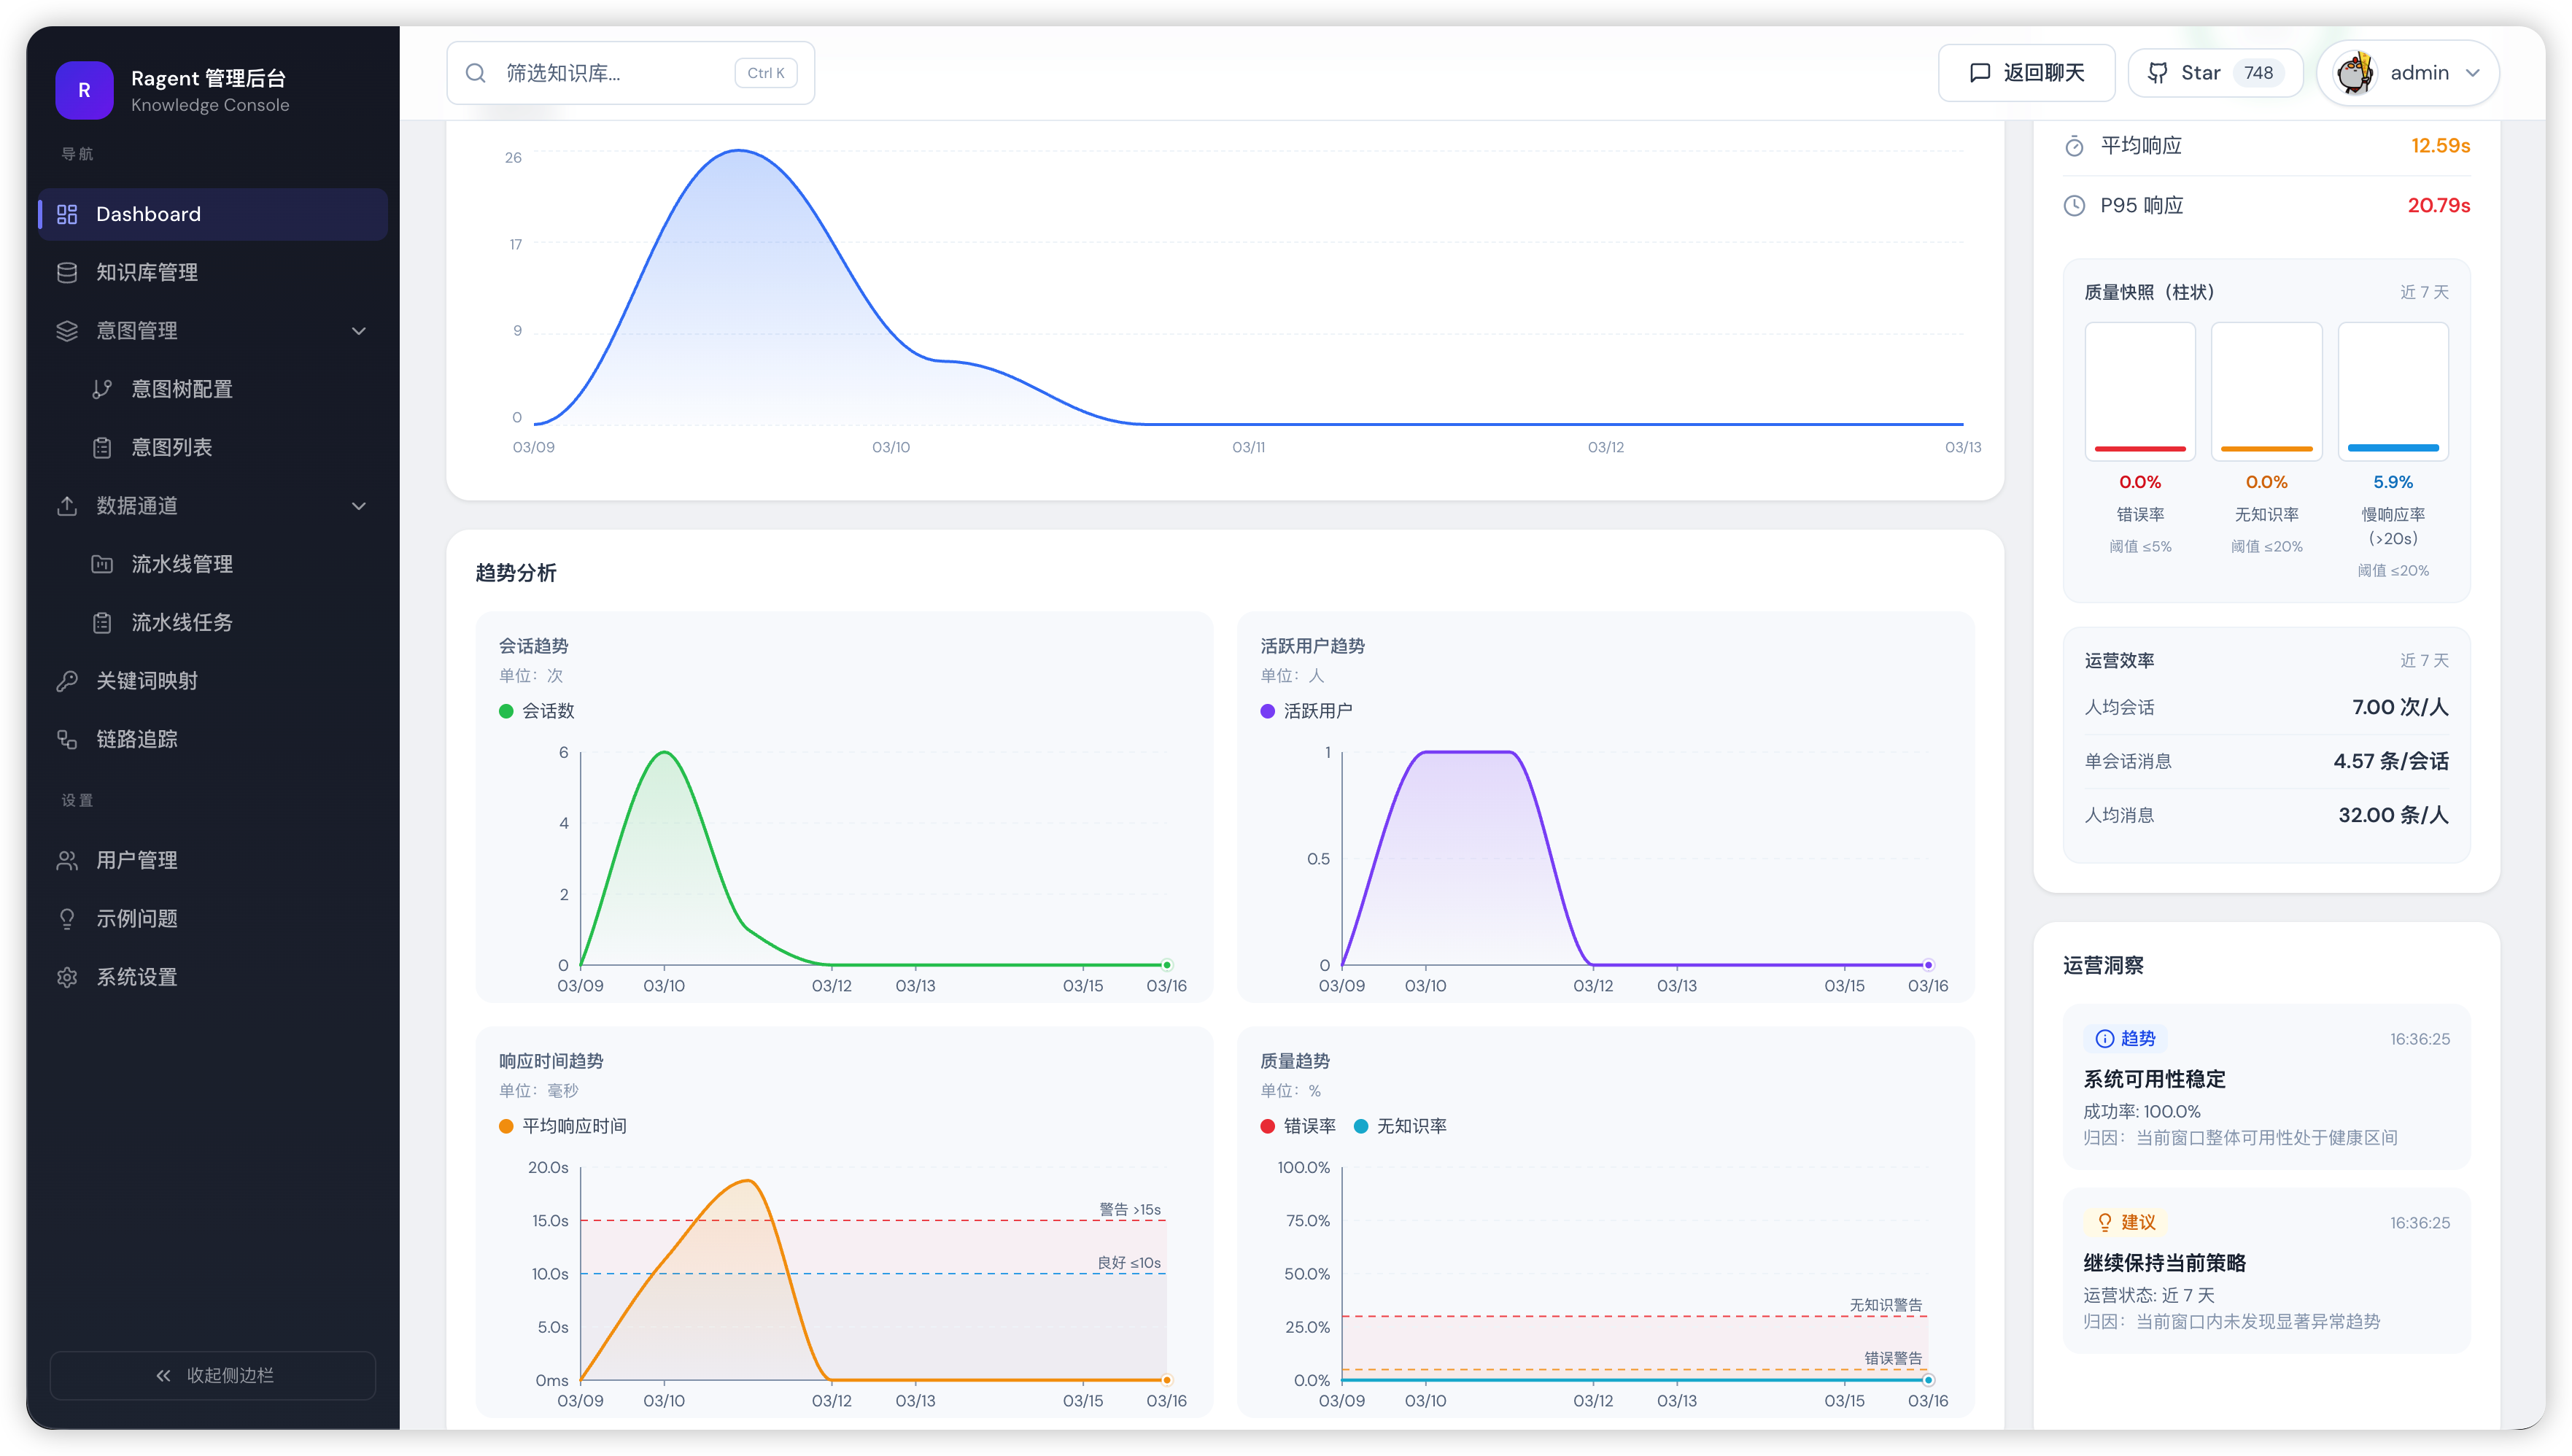This screenshot has height=1456, width=2572.
Task: Collapse the 数据通道 submenu chevron
Action: pos(359,506)
